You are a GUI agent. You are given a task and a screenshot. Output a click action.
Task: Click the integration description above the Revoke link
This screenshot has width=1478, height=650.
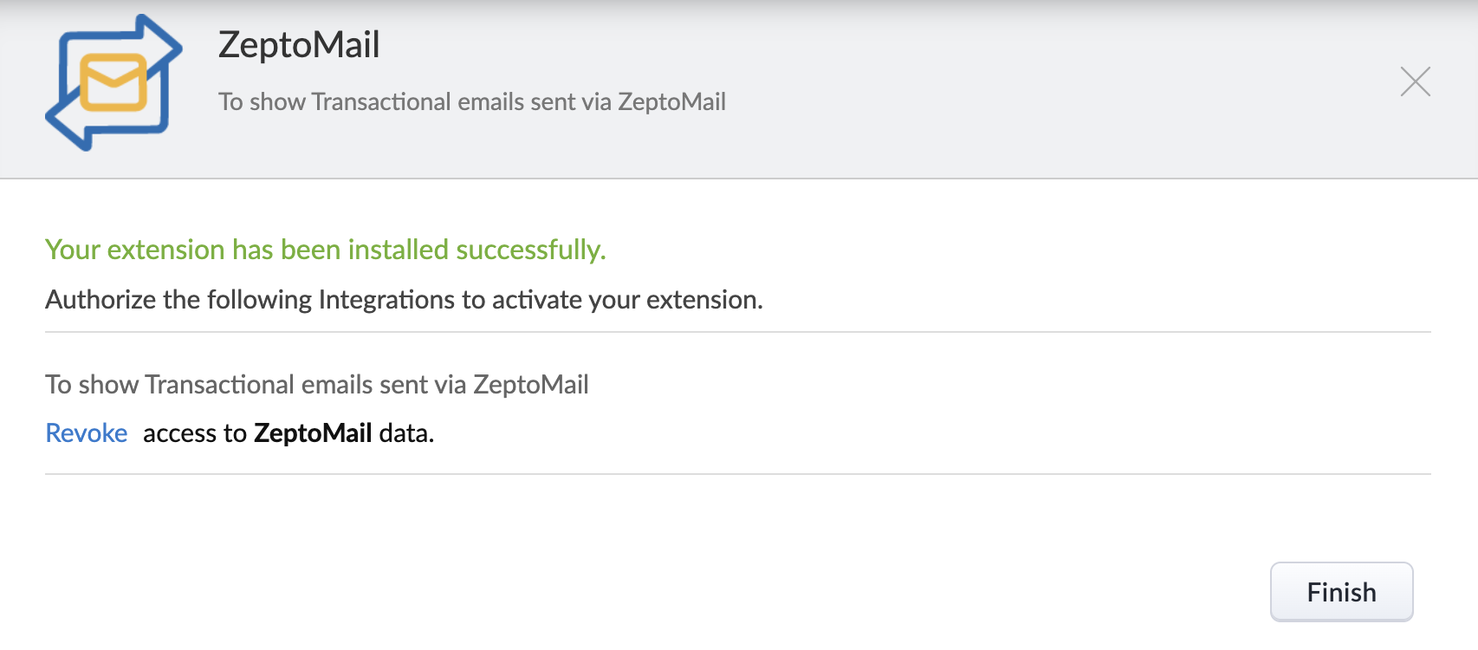point(317,384)
